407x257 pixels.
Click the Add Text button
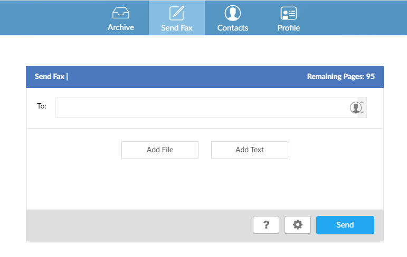pos(250,150)
